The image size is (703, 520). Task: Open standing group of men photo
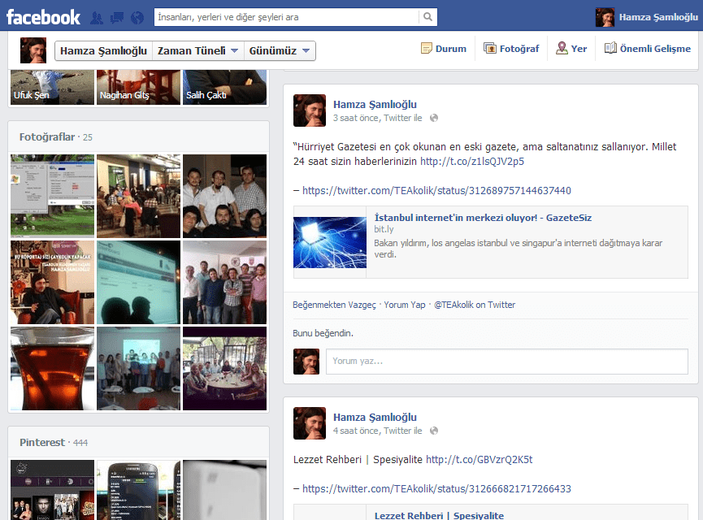[224, 283]
